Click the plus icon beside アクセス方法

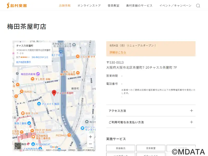[191, 111]
